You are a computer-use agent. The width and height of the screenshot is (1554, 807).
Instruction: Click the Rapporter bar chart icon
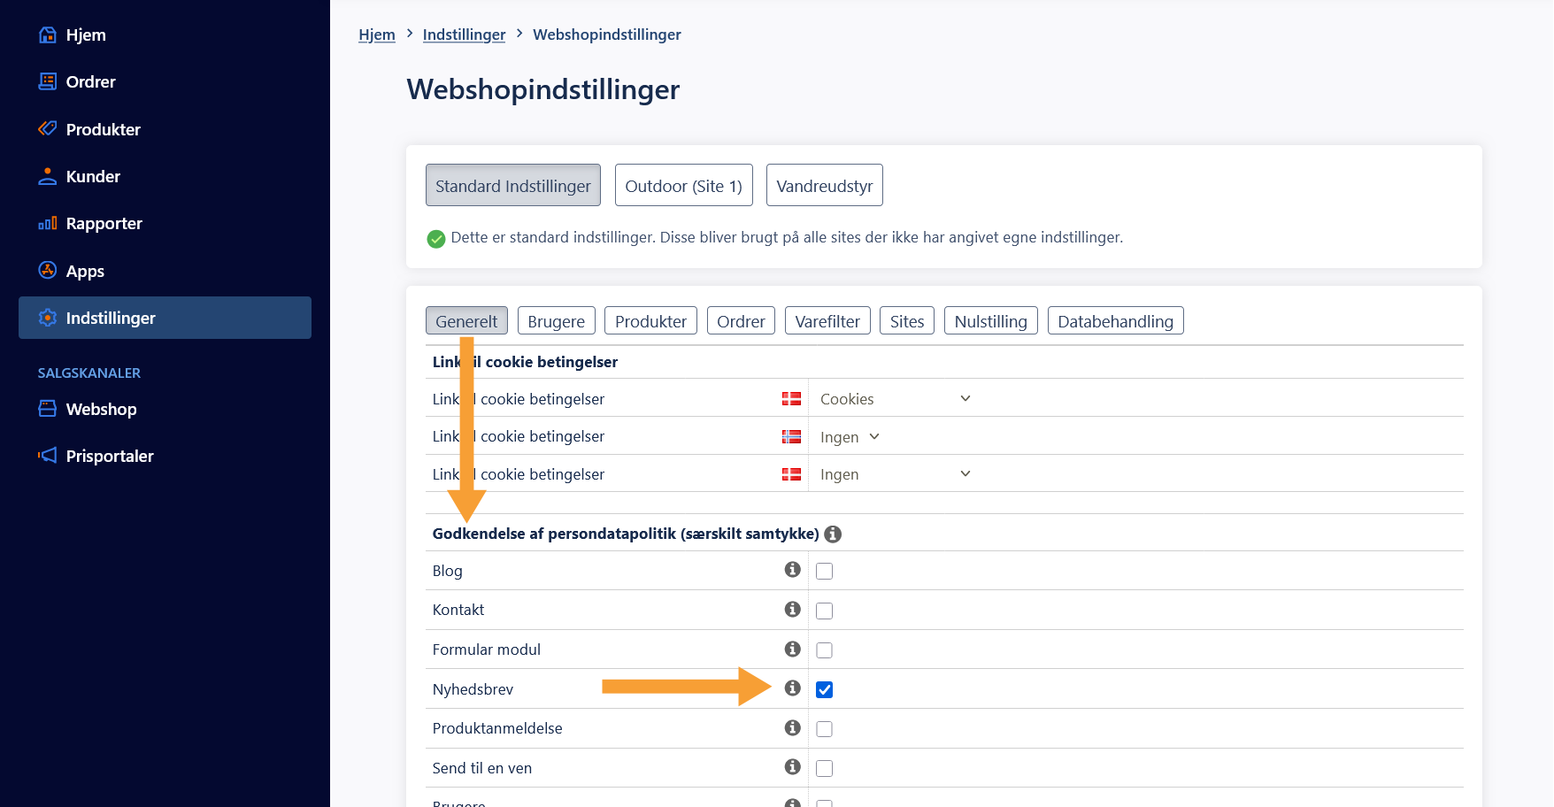click(48, 224)
